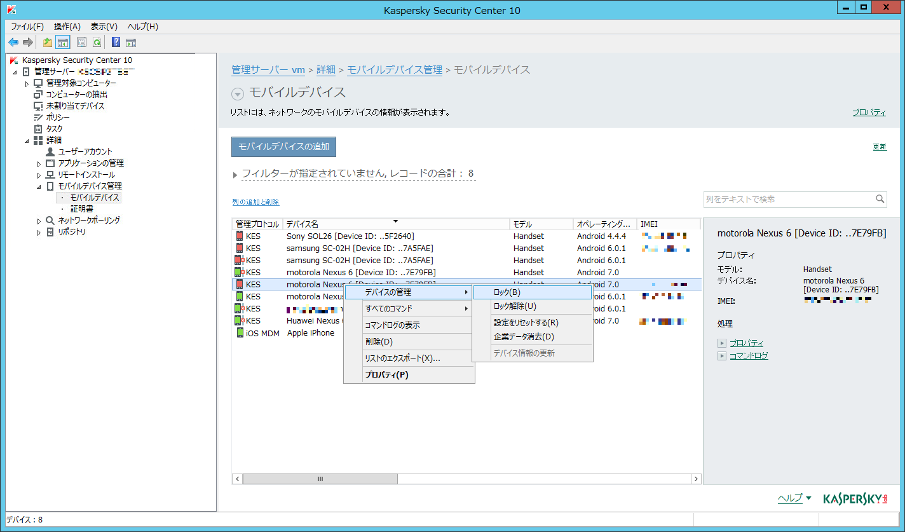Click the Kaspersky logo icon at tree root

(x=14, y=60)
